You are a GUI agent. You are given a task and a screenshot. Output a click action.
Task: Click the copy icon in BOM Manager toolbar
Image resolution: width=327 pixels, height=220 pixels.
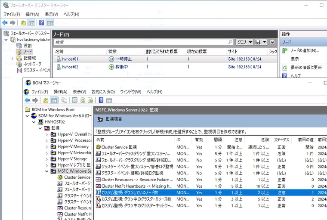(64, 100)
